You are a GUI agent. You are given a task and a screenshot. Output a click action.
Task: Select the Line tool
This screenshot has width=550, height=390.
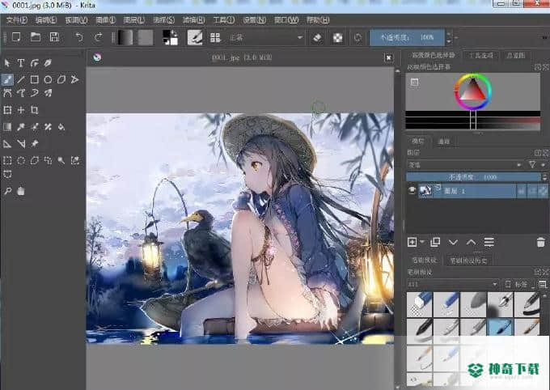click(x=21, y=79)
